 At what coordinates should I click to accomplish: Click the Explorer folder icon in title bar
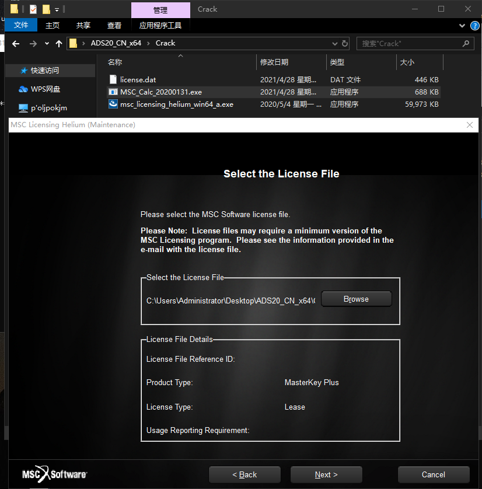point(14,9)
